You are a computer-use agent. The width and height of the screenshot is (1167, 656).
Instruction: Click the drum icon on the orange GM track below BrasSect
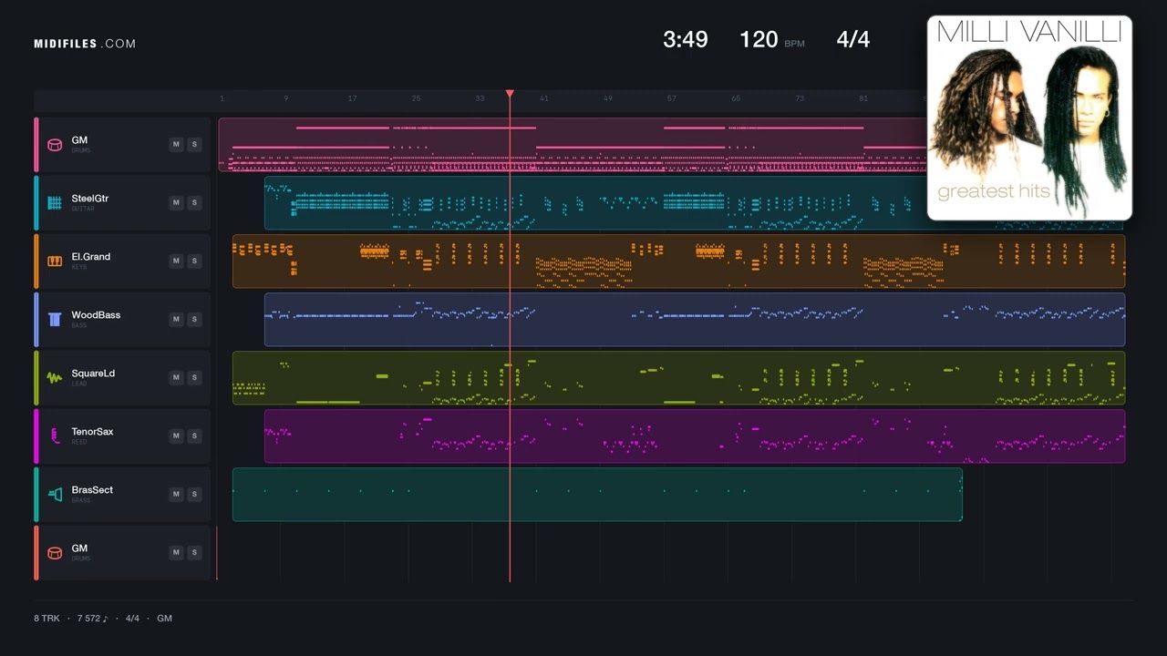pos(55,553)
